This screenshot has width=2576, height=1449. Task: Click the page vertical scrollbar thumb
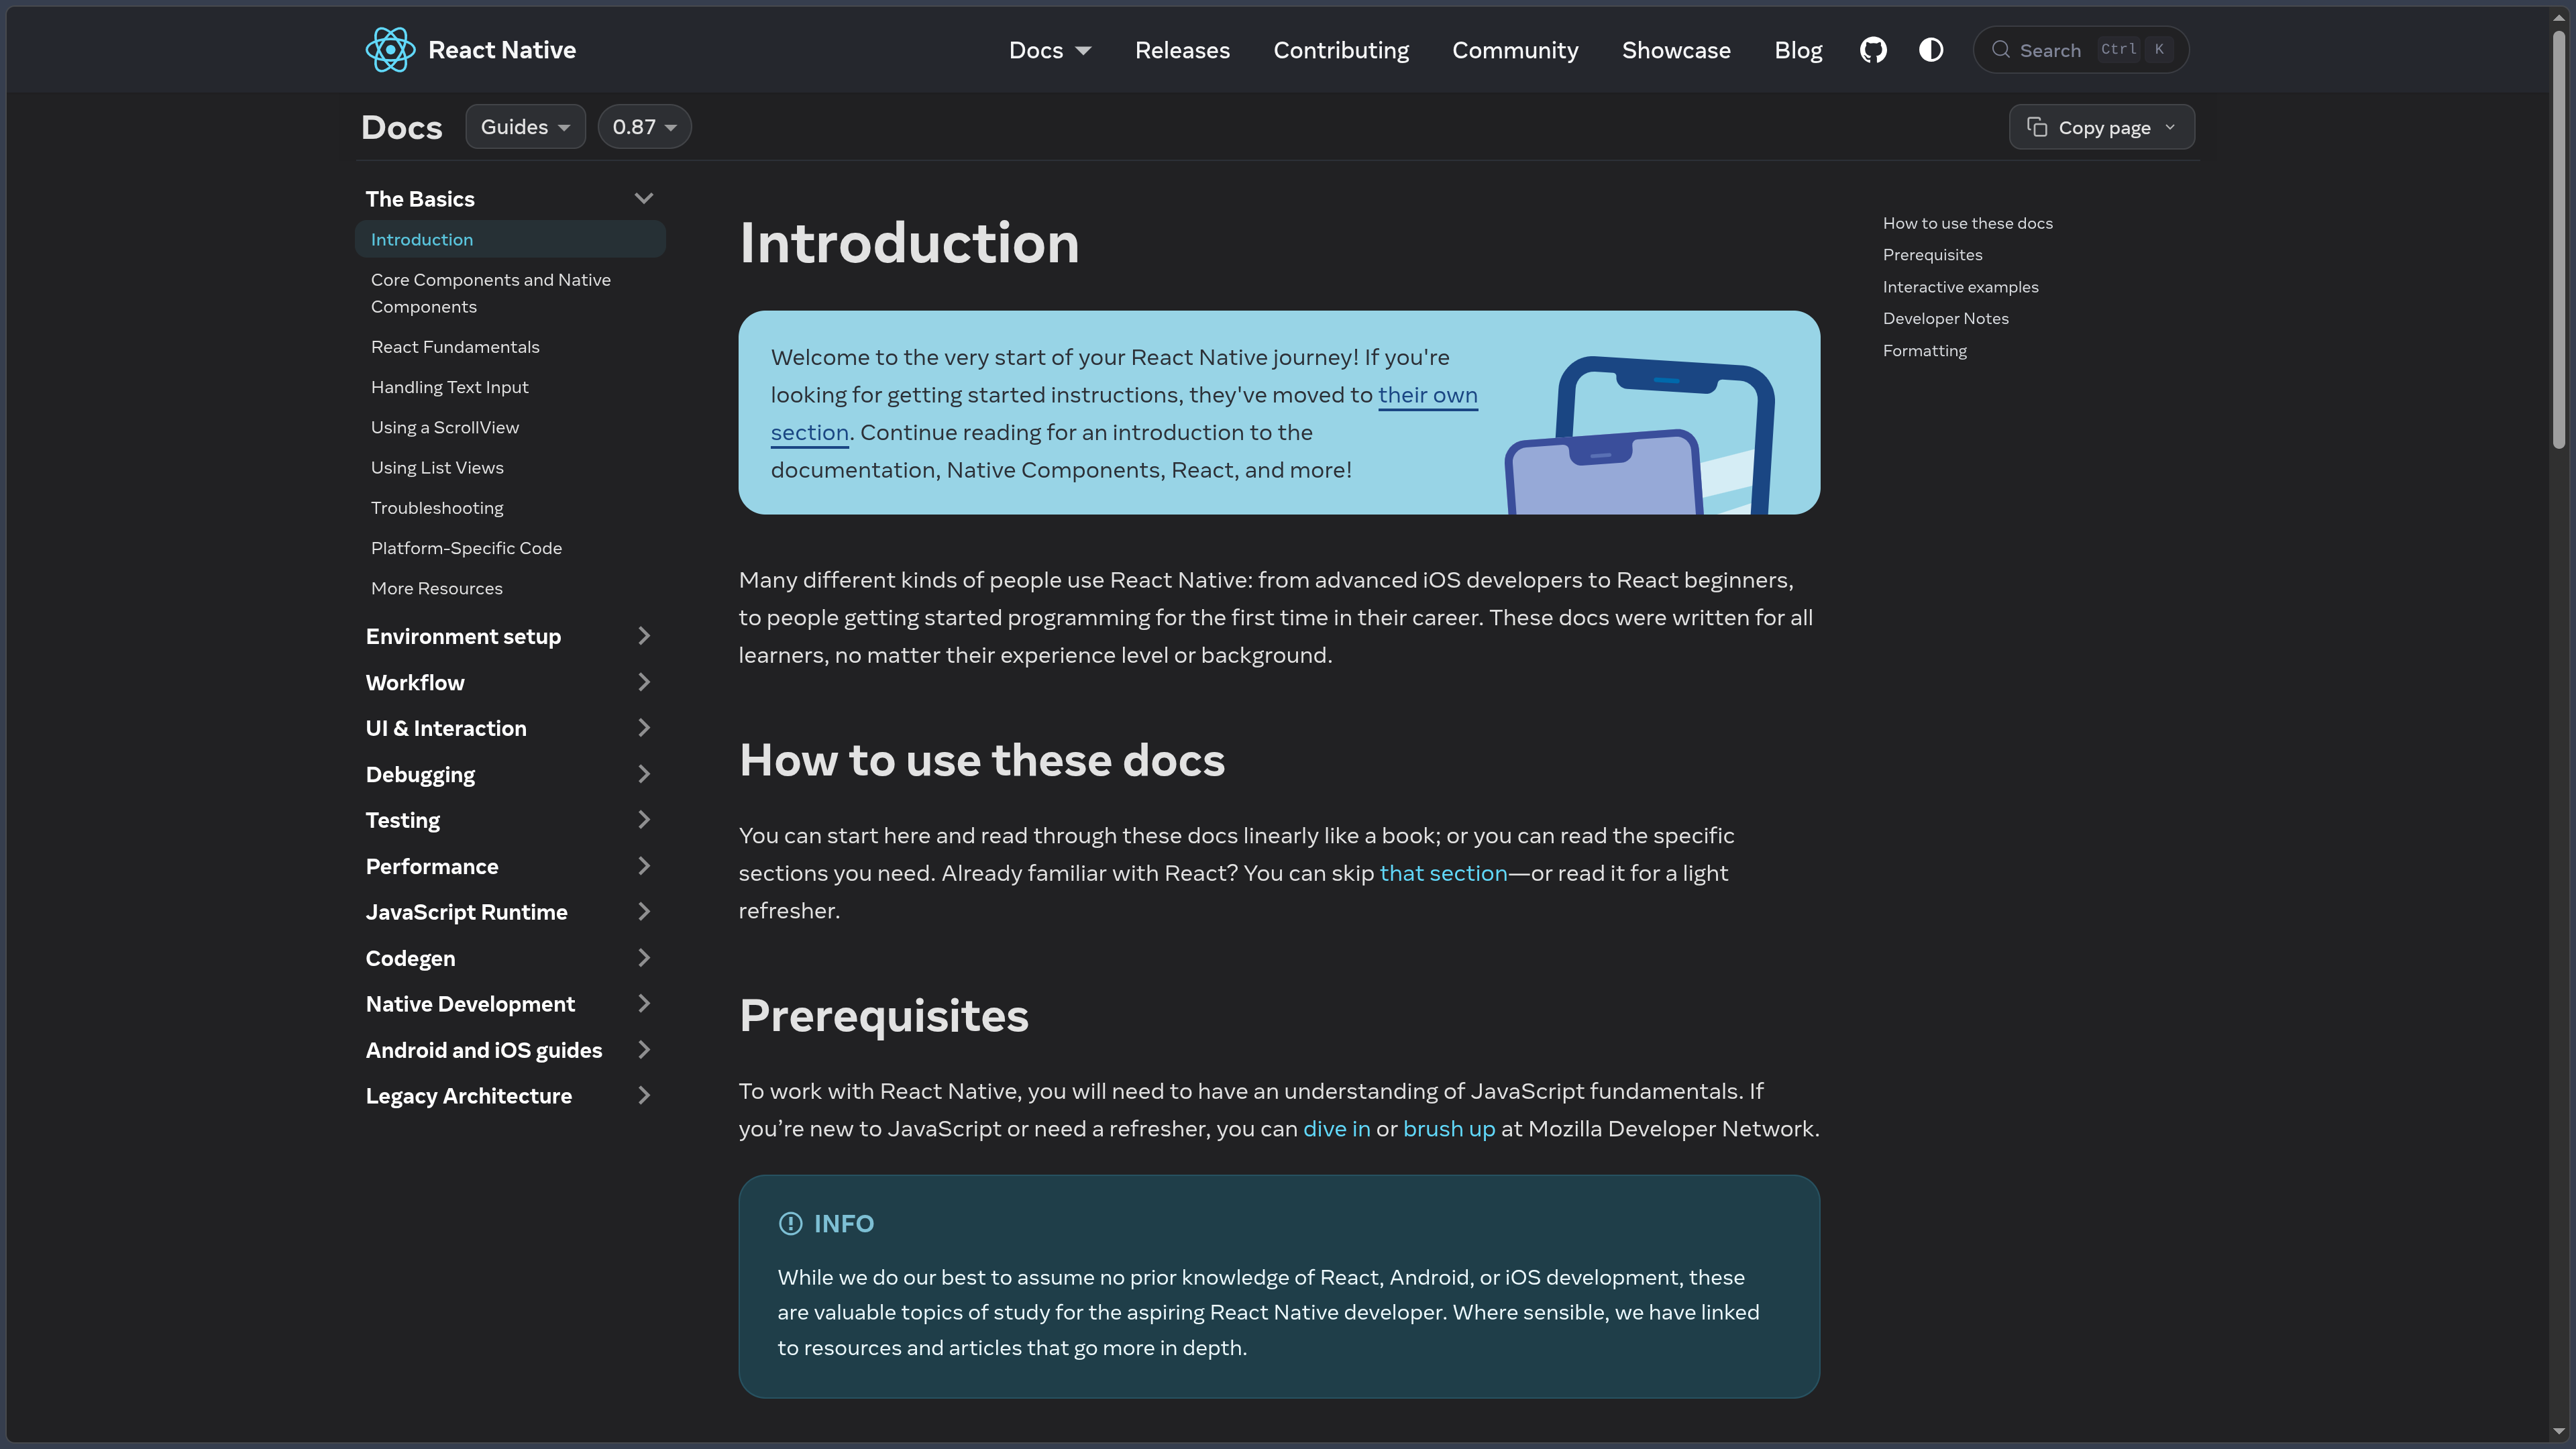2558,240
